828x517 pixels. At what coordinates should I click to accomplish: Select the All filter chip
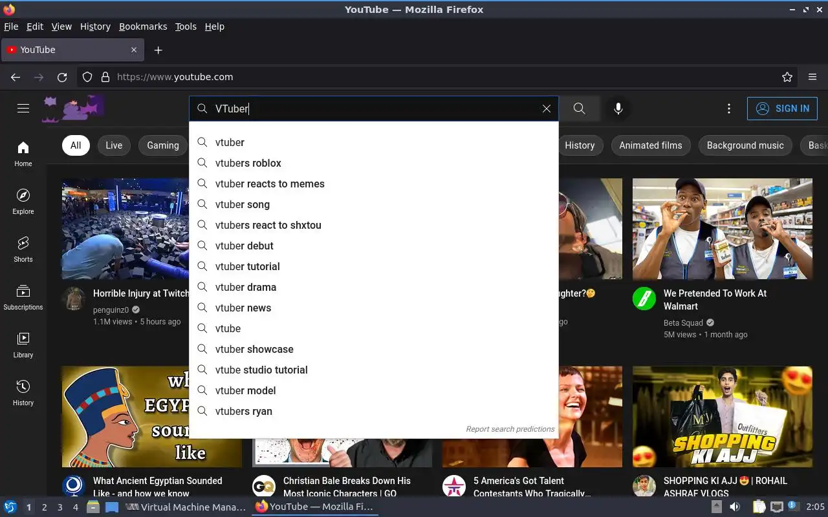pos(76,145)
